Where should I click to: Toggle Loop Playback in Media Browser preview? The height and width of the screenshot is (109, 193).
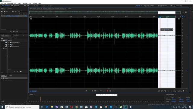[x=17, y=71]
